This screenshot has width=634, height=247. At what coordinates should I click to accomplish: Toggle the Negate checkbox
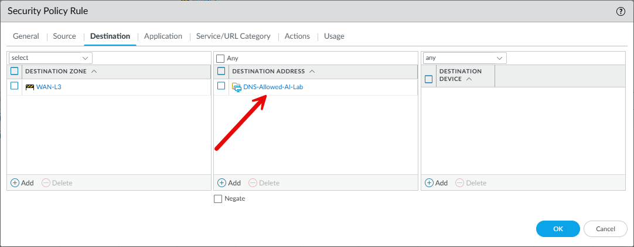pos(218,199)
